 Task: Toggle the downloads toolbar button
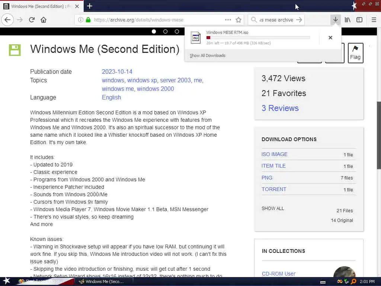(x=335, y=20)
